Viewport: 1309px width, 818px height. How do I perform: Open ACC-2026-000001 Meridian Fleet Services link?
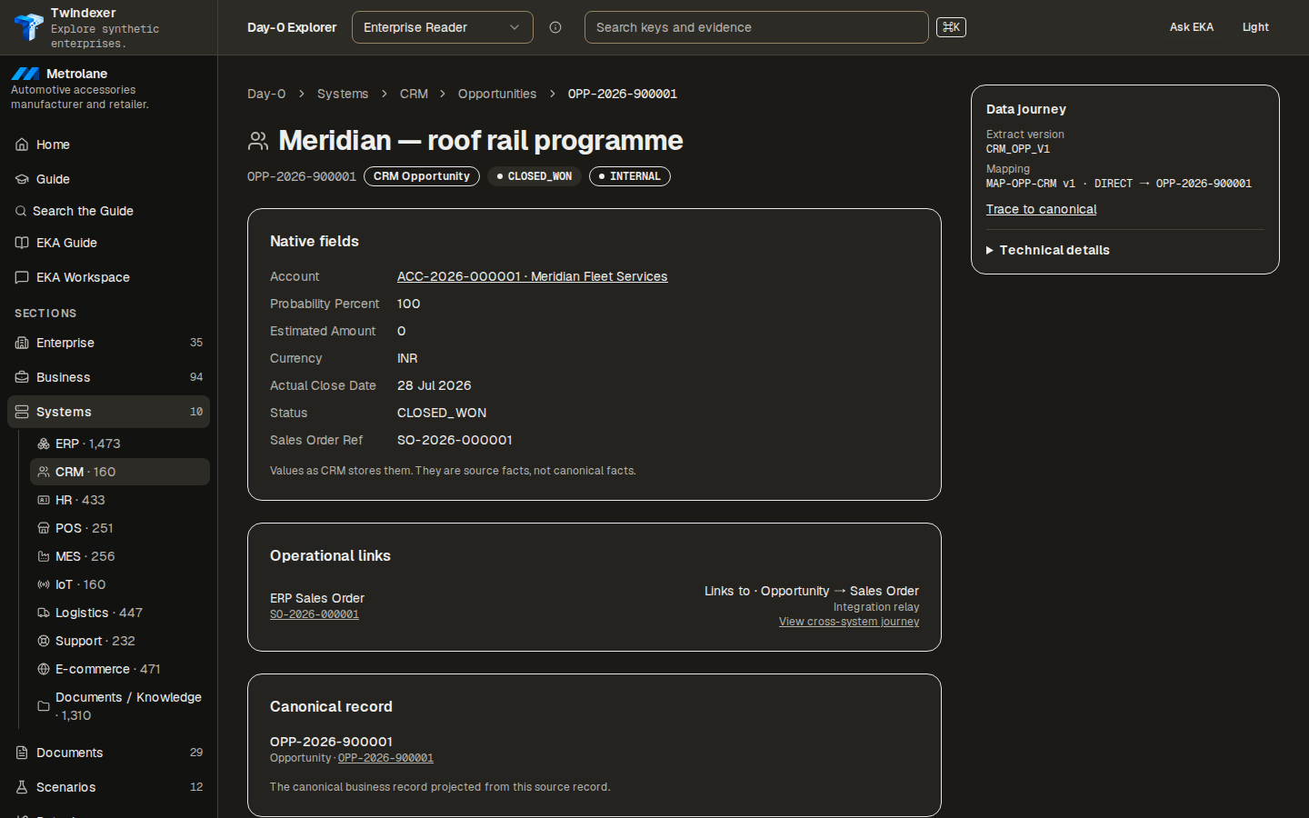[532, 276]
